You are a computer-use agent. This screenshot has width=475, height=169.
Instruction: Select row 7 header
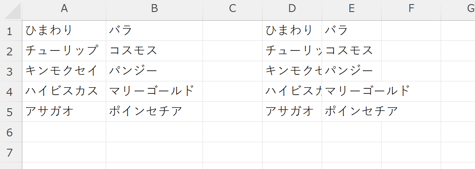click(11, 152)
